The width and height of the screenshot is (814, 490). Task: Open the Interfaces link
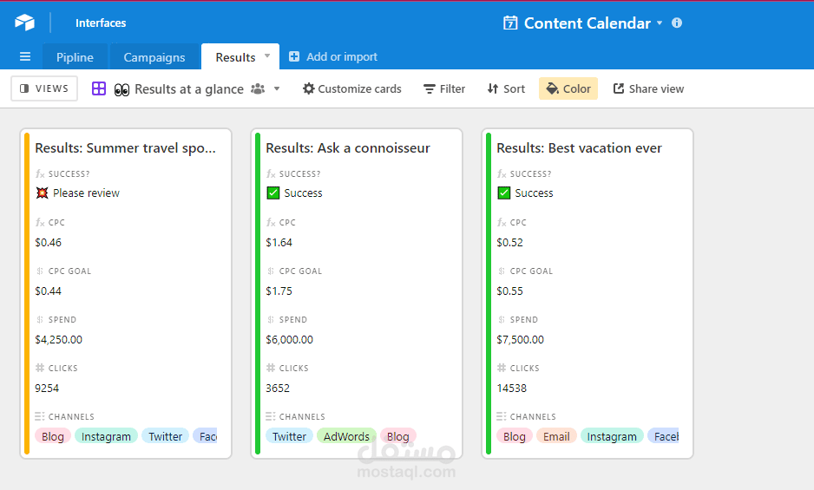coord(101,23)
